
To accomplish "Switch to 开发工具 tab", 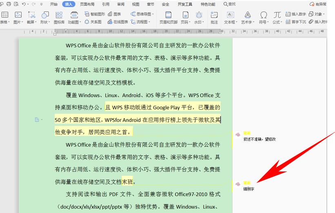I will (185, 4).
